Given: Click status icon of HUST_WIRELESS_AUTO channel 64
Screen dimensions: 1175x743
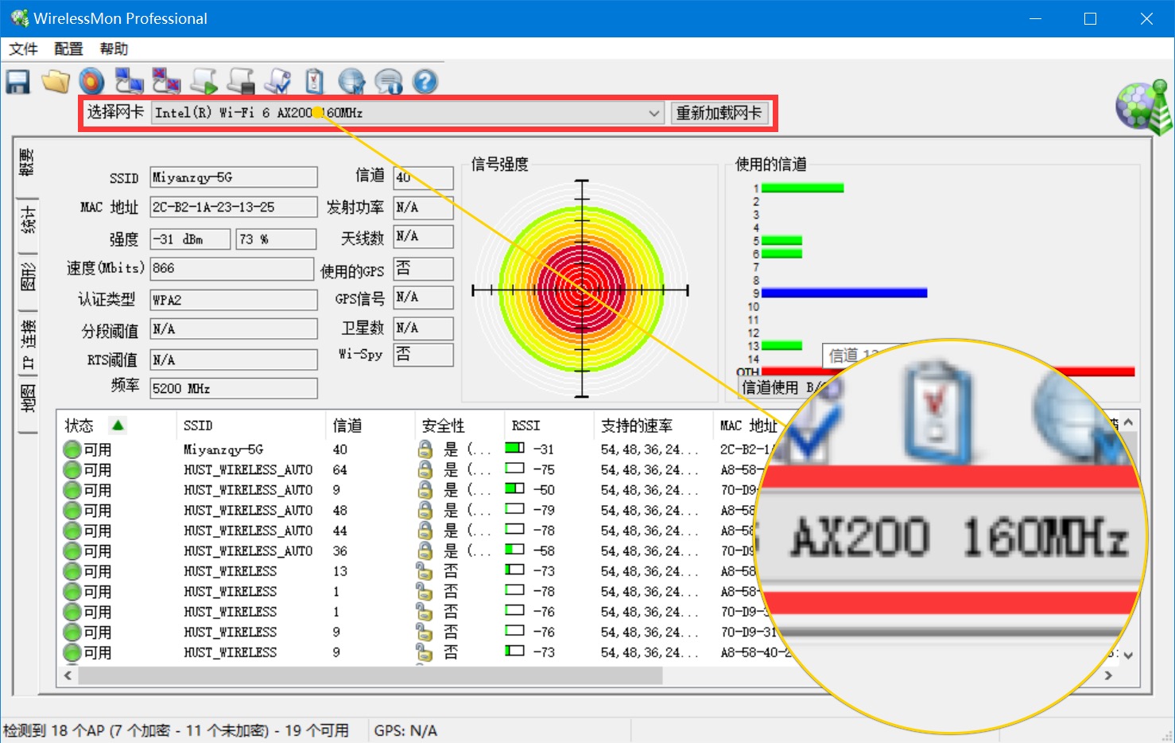Looking at the screenshot, I should pyautogui.click(x=72, y=470).
